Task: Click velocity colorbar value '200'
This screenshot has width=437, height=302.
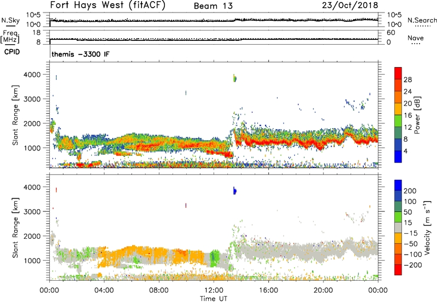Action: pos(410,191)
